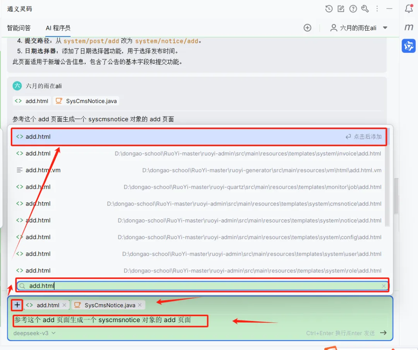Choose add.html in monitor\job folder

199,187
